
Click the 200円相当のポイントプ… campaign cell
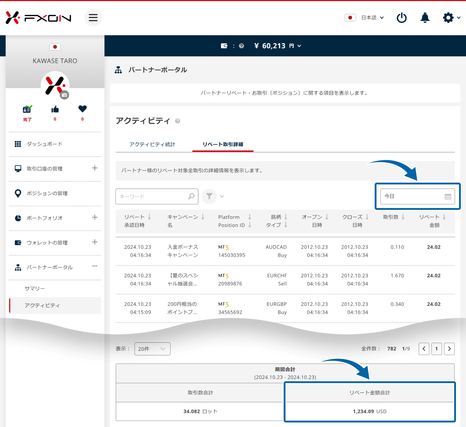182,308
